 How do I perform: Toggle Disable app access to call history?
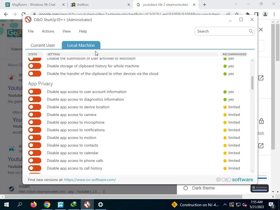click(35, 168)
